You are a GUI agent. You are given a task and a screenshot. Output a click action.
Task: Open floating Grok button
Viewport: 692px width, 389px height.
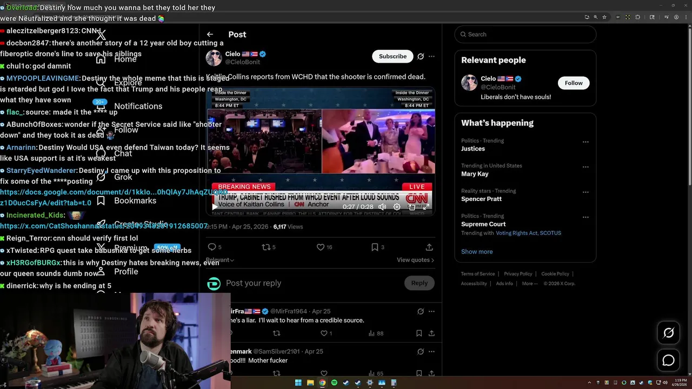[669, 333]
